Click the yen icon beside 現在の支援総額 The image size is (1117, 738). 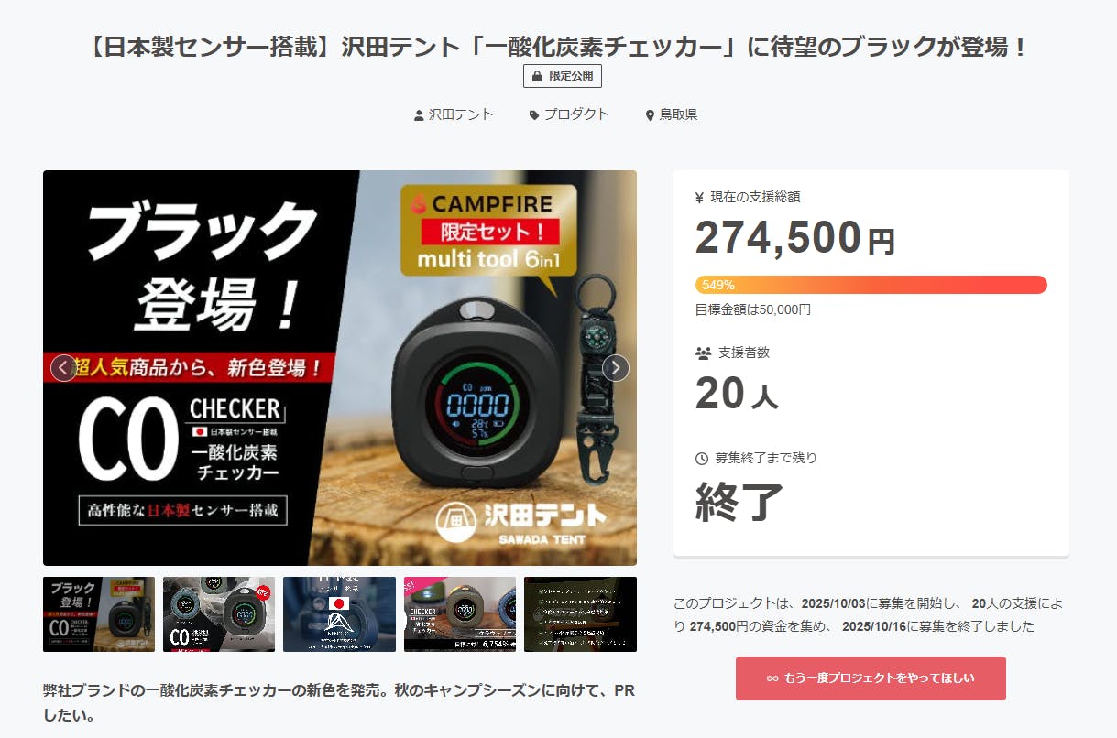pyautogui.click(x=700, y=197)
